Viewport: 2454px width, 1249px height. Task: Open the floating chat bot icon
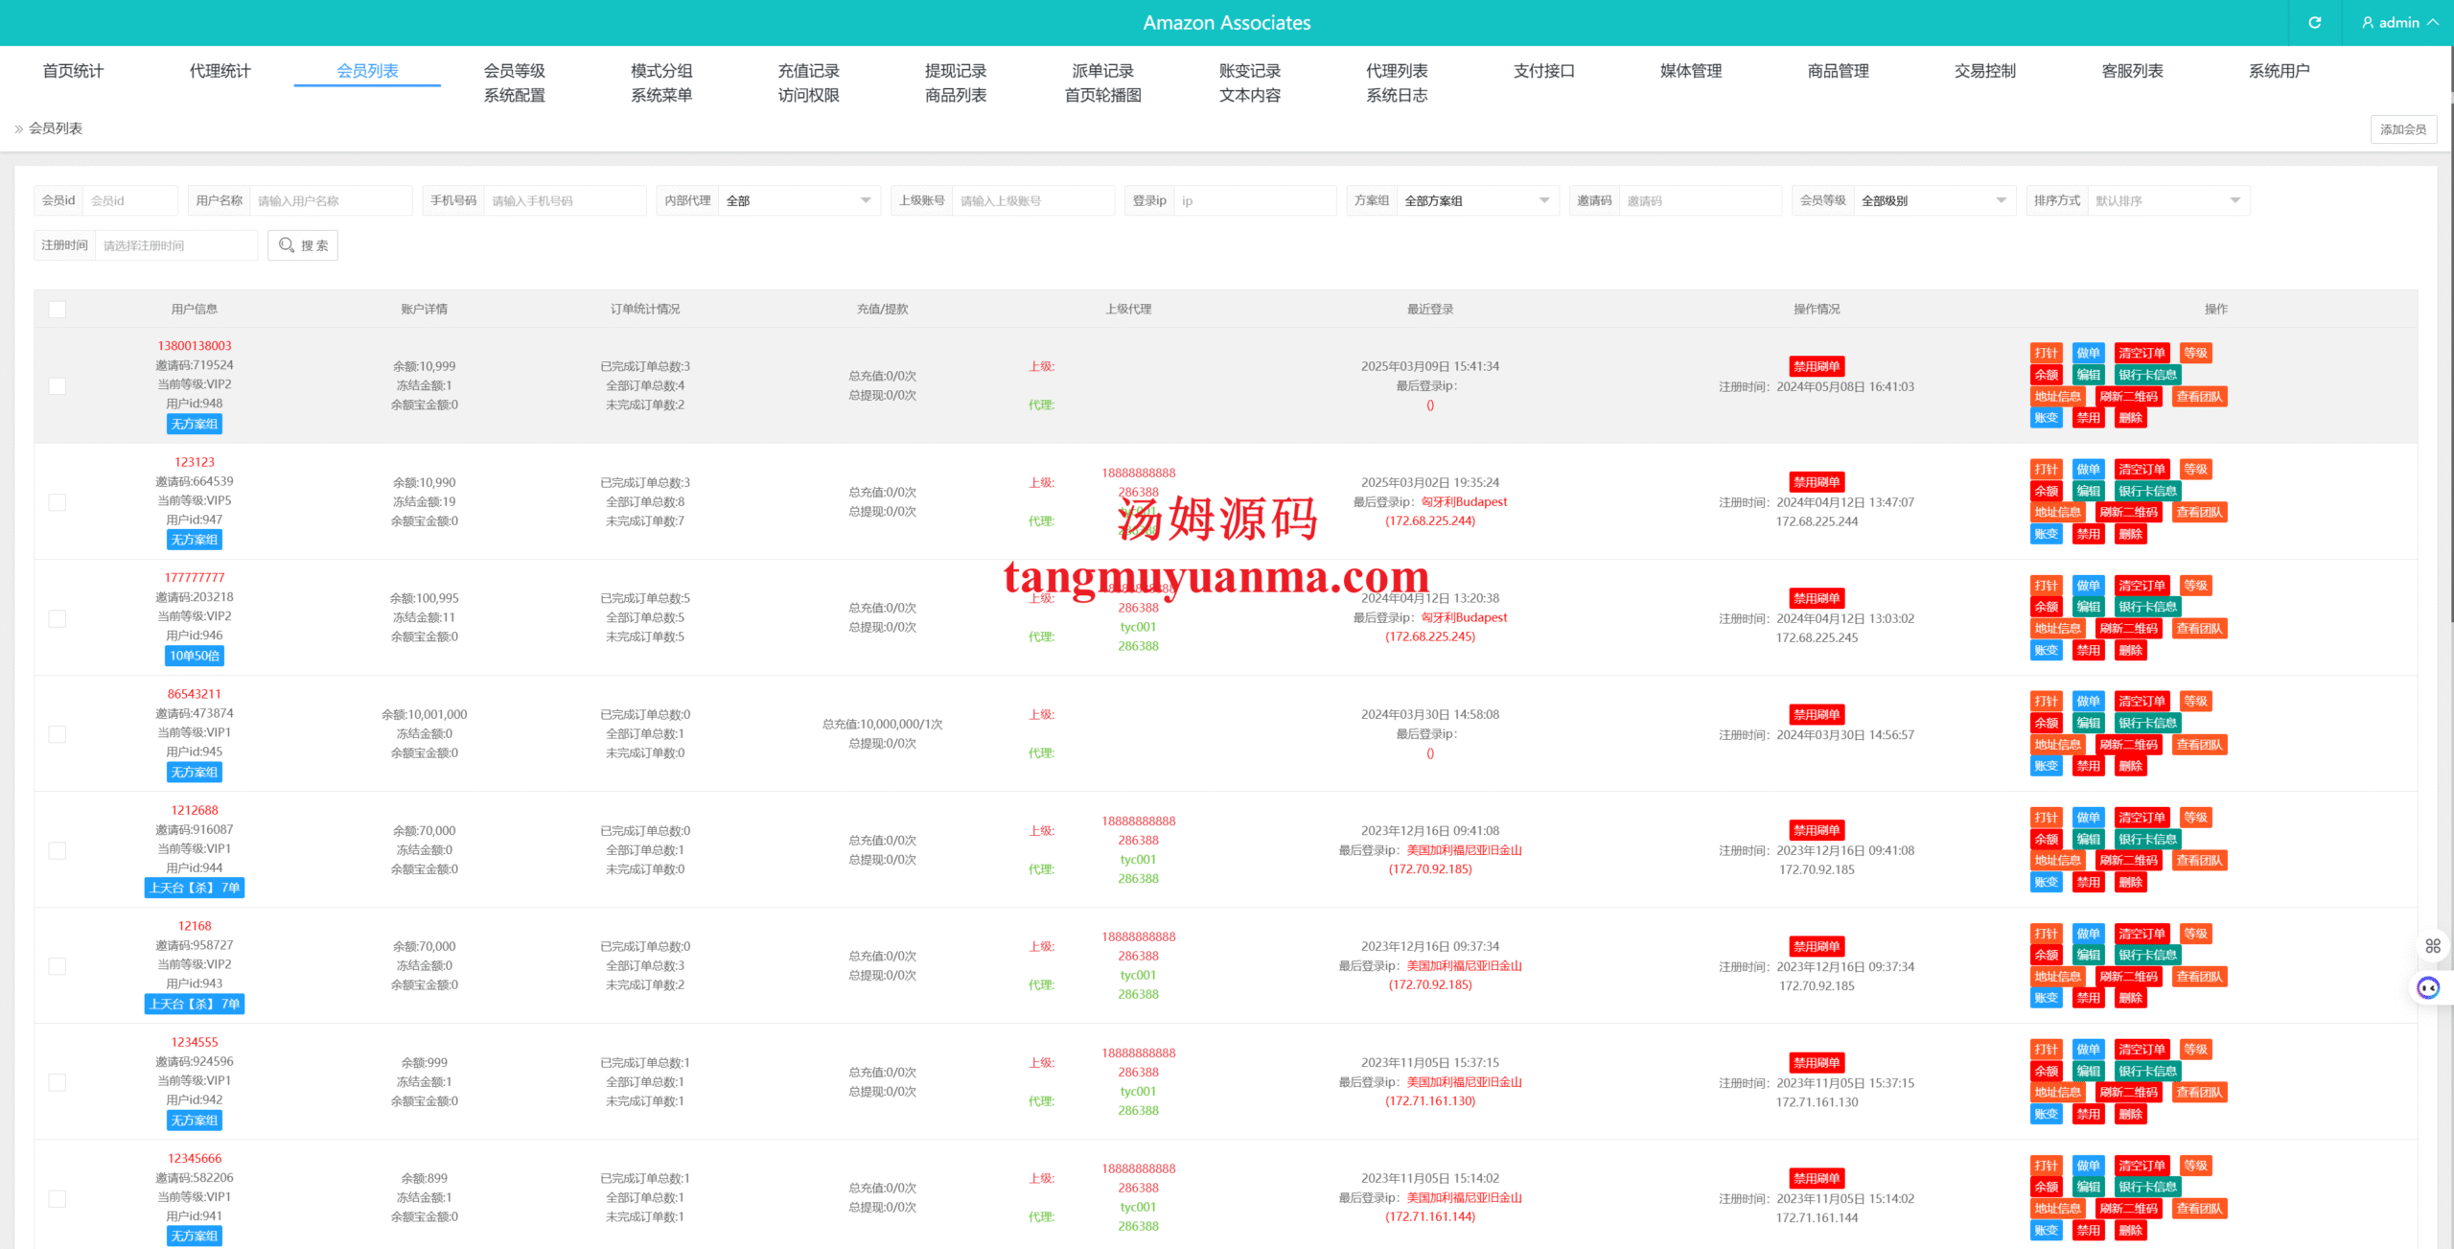coord(2428,987)
